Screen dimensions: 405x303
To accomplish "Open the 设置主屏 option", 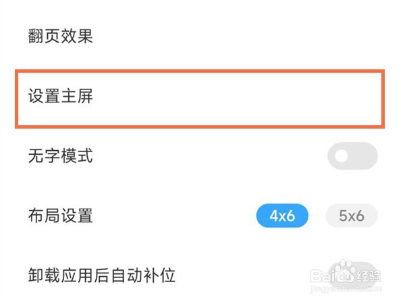I will point(200,99).
